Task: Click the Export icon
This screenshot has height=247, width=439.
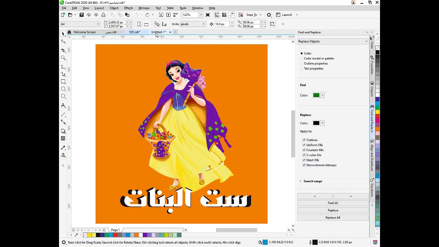Action: pos(168,15)
